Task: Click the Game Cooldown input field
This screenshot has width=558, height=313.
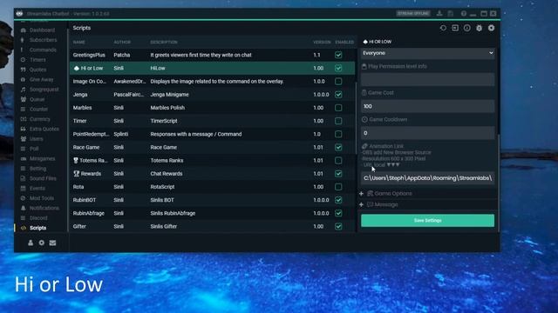Action: pyautogui.click(x=427, y=133)
